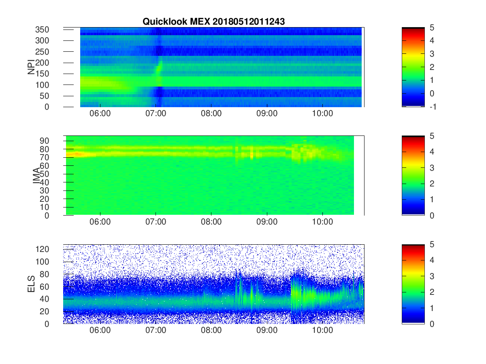Select the ELS y-axis label
The height and width of the screenshot is (364, 486).
tap(31, 284)
